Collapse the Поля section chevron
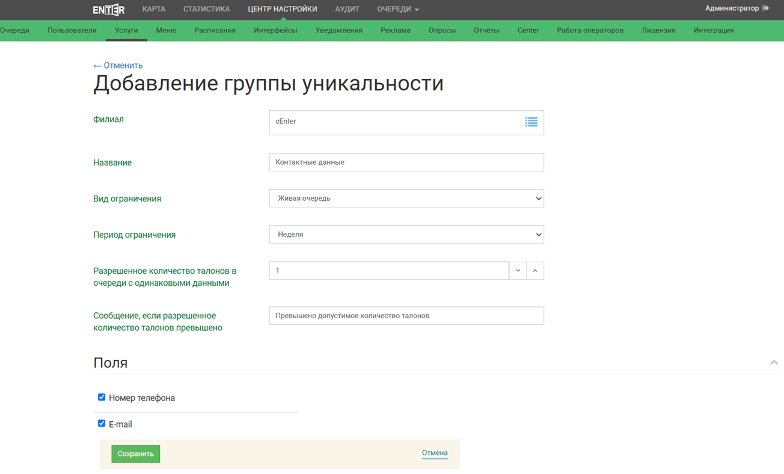Viewport: 784px width, 474px height. 774,362
